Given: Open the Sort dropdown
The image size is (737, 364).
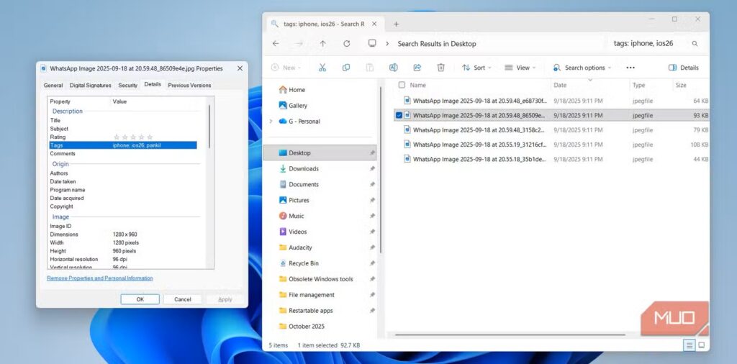Looking at the screenshot, I should click(x=478, y=68).
